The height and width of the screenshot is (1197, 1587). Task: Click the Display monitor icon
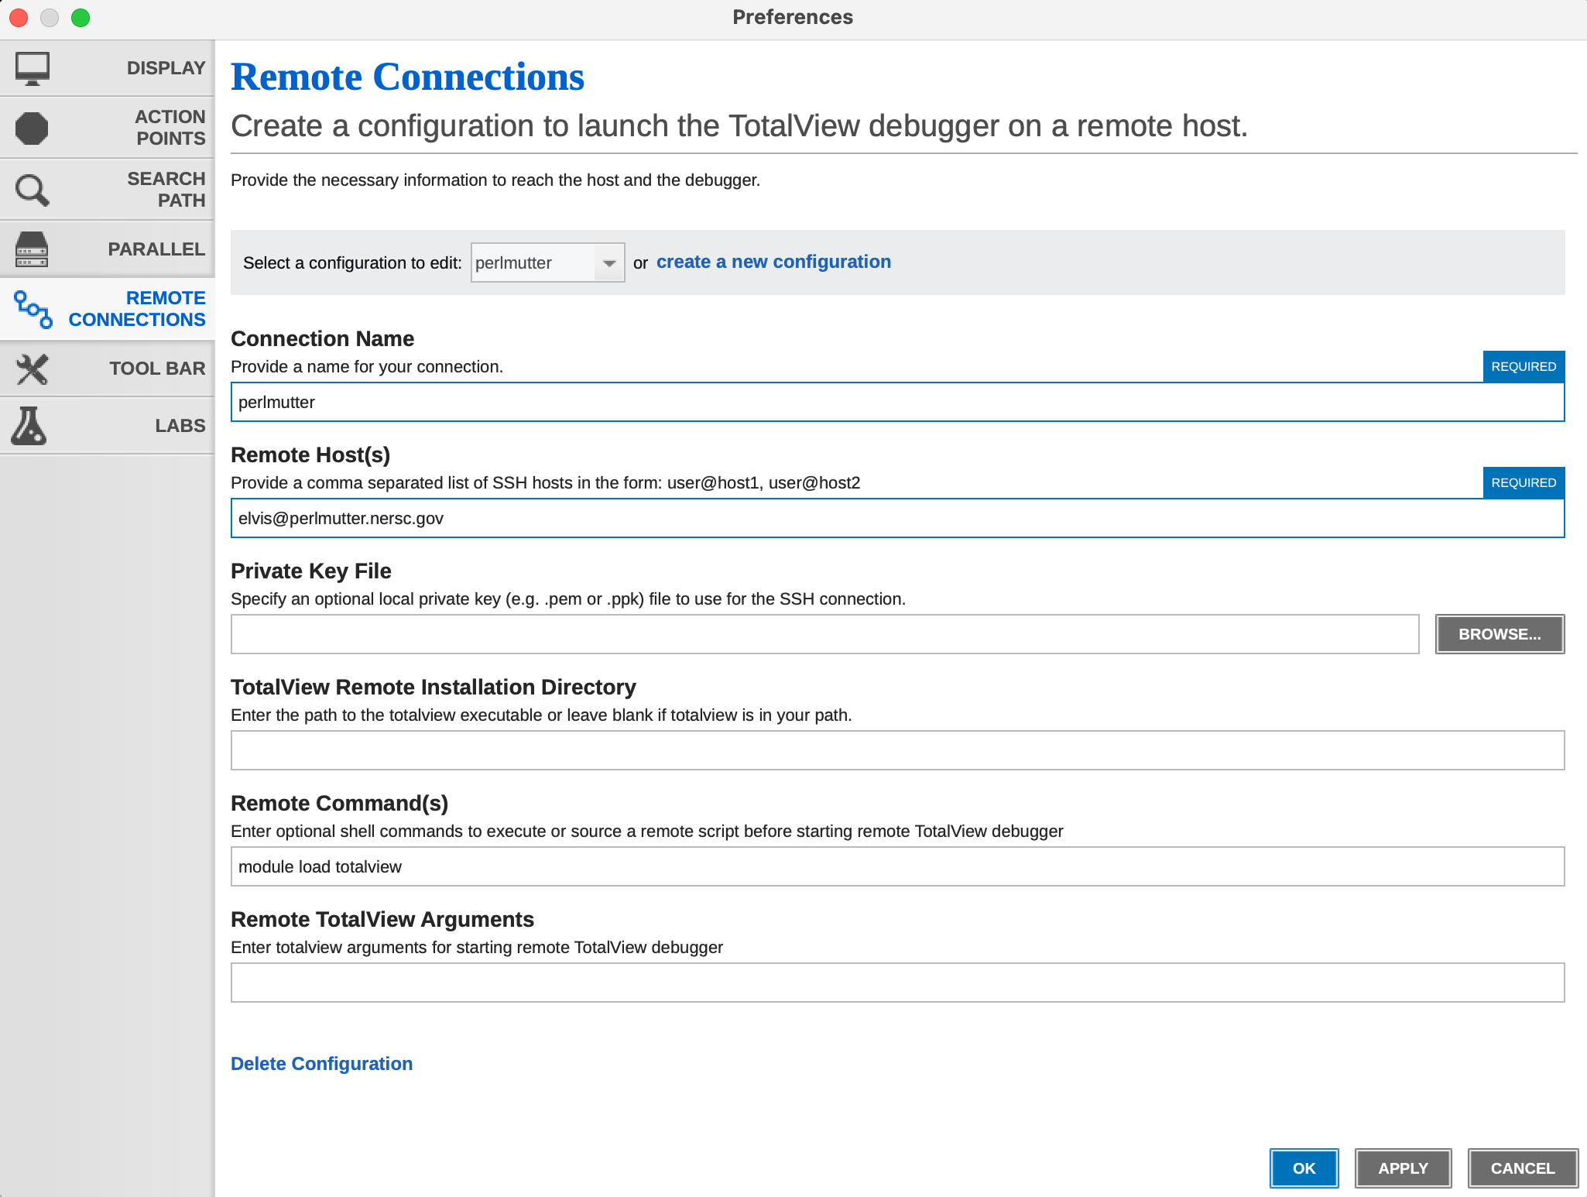[33, 68]
